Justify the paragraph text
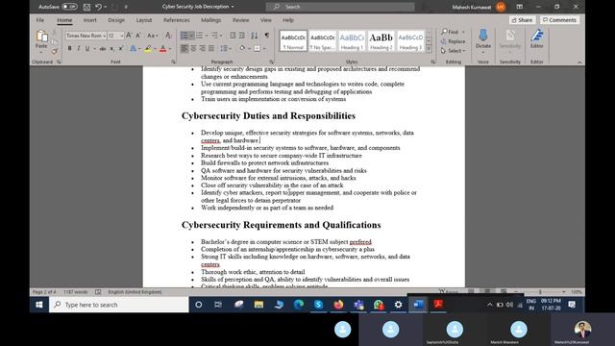This screenshot has height=346, width=615. point(211,48)
